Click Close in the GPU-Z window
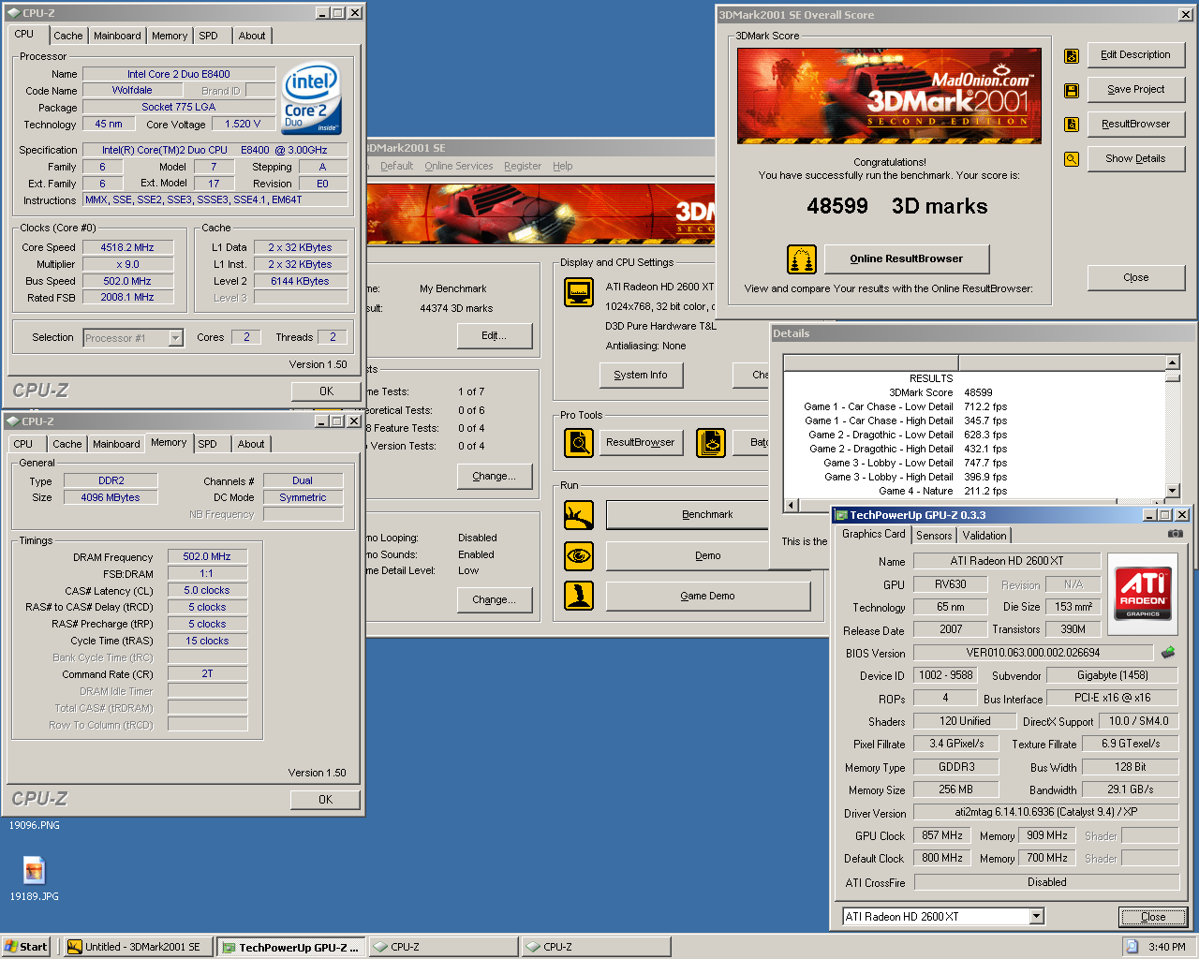Viewport: 1199px width, 959px height. (x=1153, y=917)
